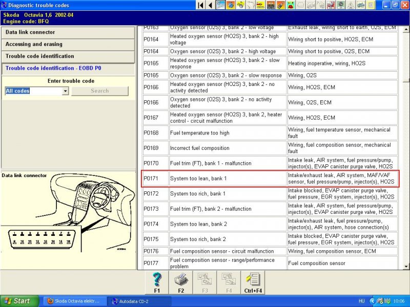Screen dimensions: 410x307
Task: Click 'Fuel composition sensor - circuit malfunction' cell
Action: 228,251
